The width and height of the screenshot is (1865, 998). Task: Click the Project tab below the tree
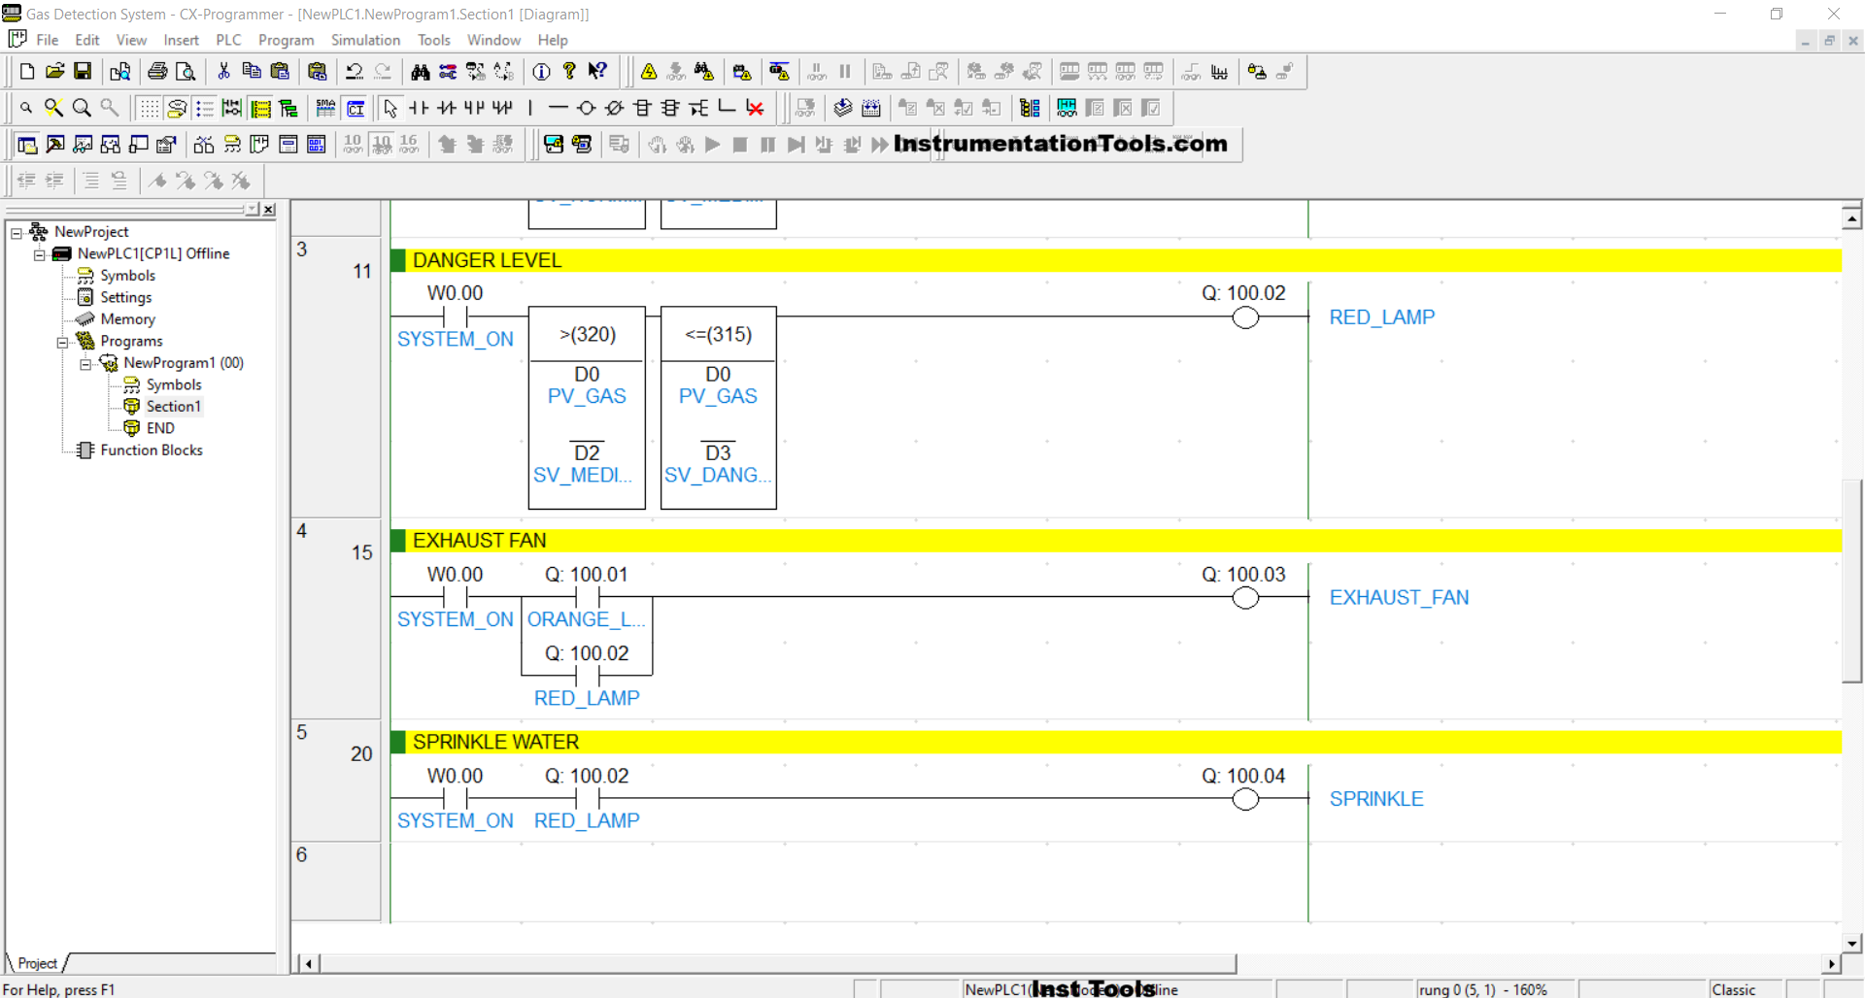click(x=37, y=963)
